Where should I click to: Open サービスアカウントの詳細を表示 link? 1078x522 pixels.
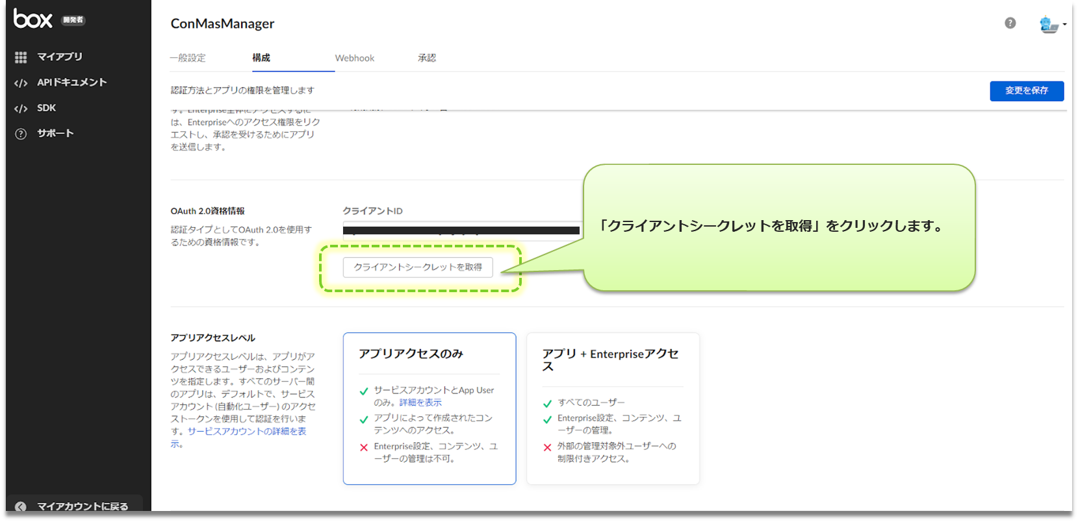pyautogui.click(x=246, y=431)
